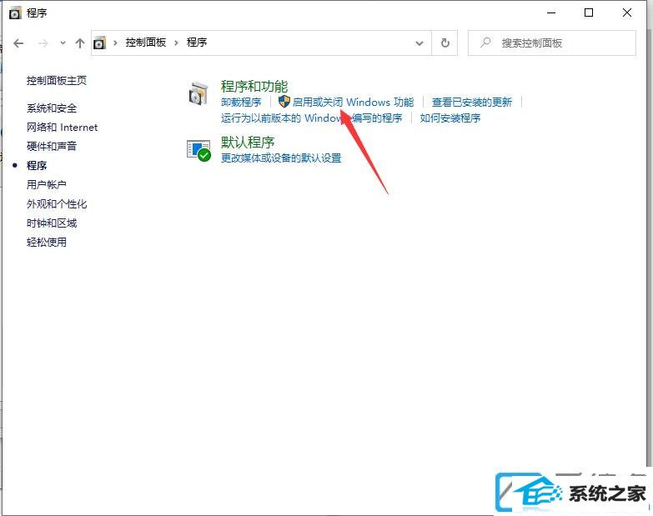Expand the chevron after 控制面板 breadcrumb
The width and height of the screenshot is (653, 516).
click(176, 43)
